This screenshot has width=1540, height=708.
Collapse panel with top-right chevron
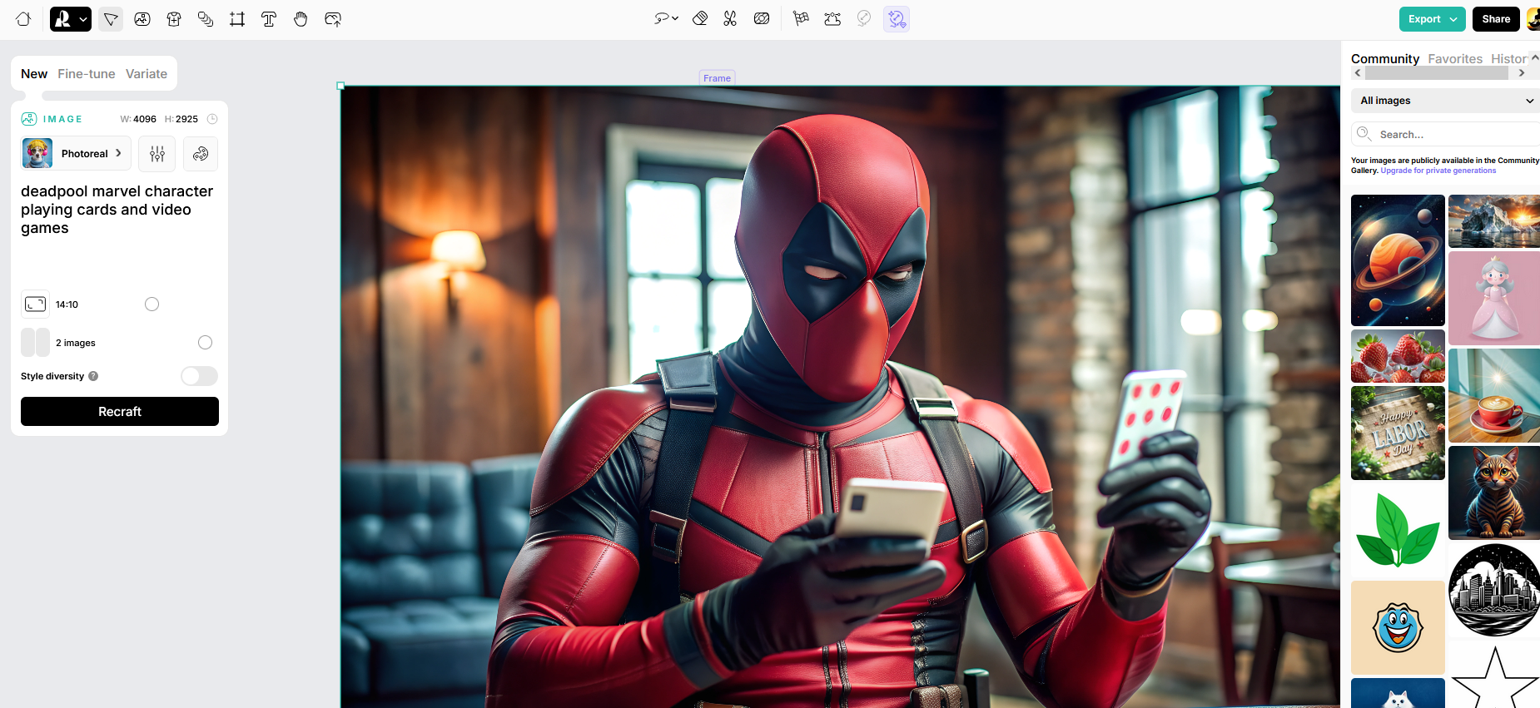[1535, 57]
